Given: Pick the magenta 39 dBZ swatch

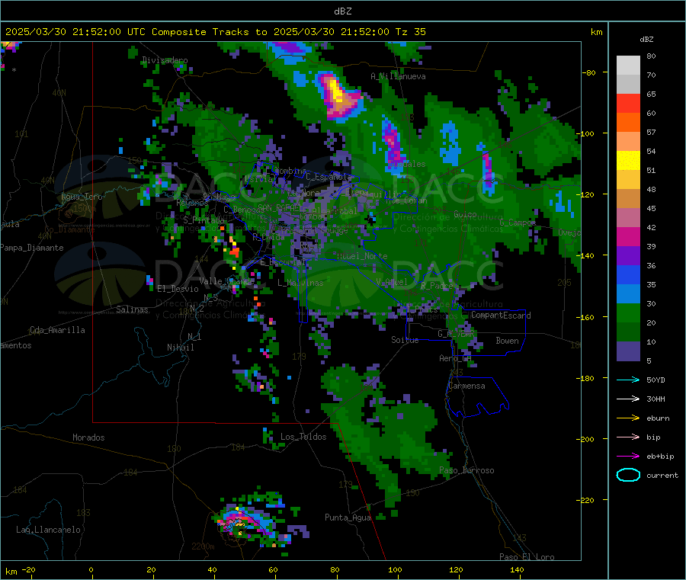Looking at the screenshot, I should pos(628,236).
